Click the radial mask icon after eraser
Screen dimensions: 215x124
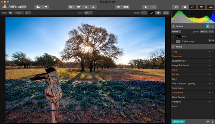[166, 13]
